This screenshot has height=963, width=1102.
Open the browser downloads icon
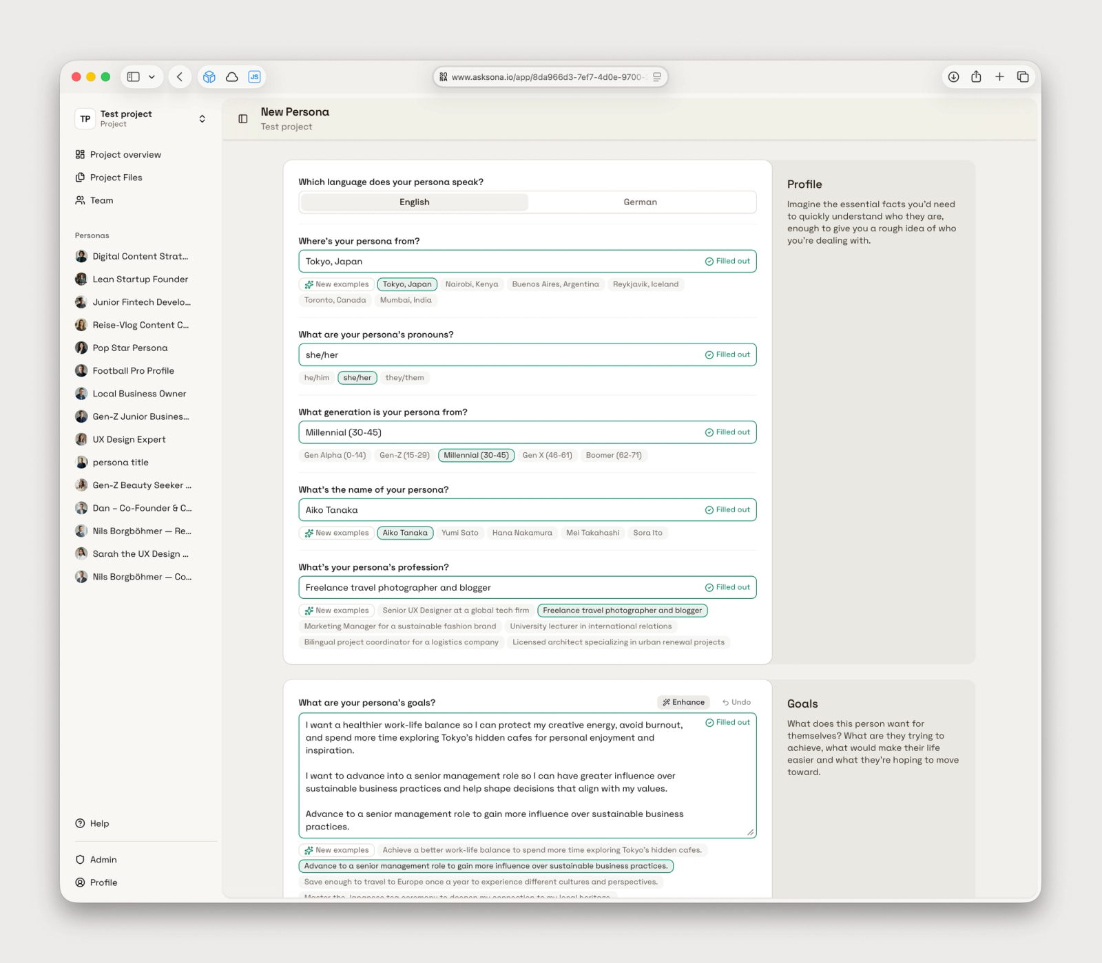(x=954, y=77)
